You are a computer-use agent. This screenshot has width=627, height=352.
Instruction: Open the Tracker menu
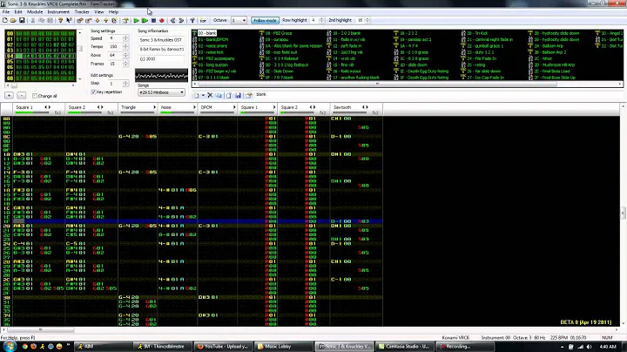tap(82, 12)
